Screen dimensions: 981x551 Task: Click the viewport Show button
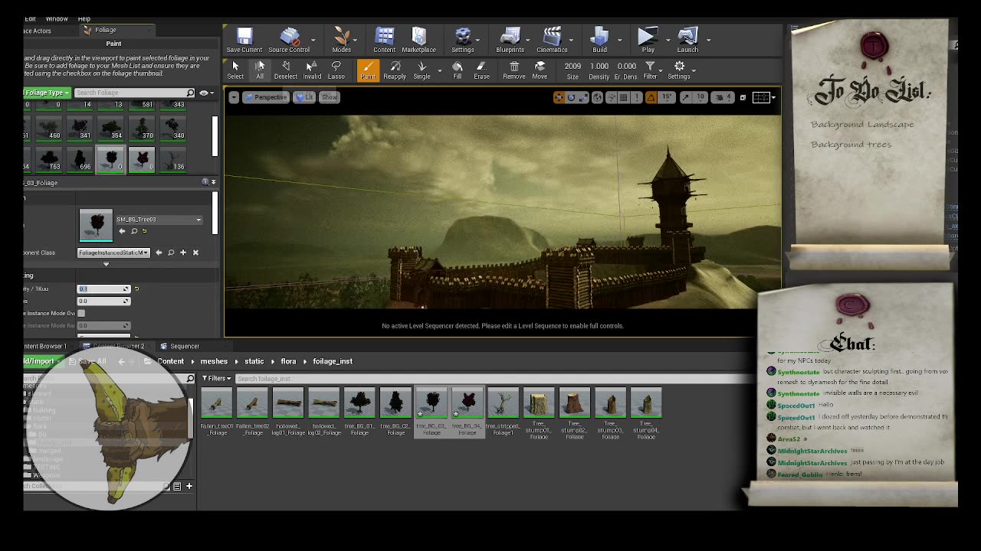[329, 97]
